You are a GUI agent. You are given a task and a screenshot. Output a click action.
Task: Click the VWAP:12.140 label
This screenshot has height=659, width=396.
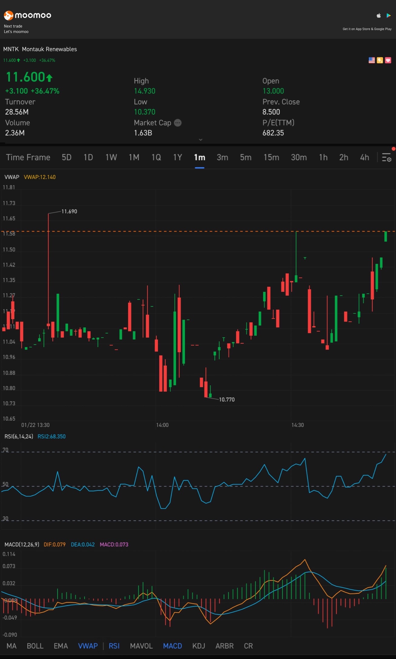pyautogui.click(x=40, y=177)
